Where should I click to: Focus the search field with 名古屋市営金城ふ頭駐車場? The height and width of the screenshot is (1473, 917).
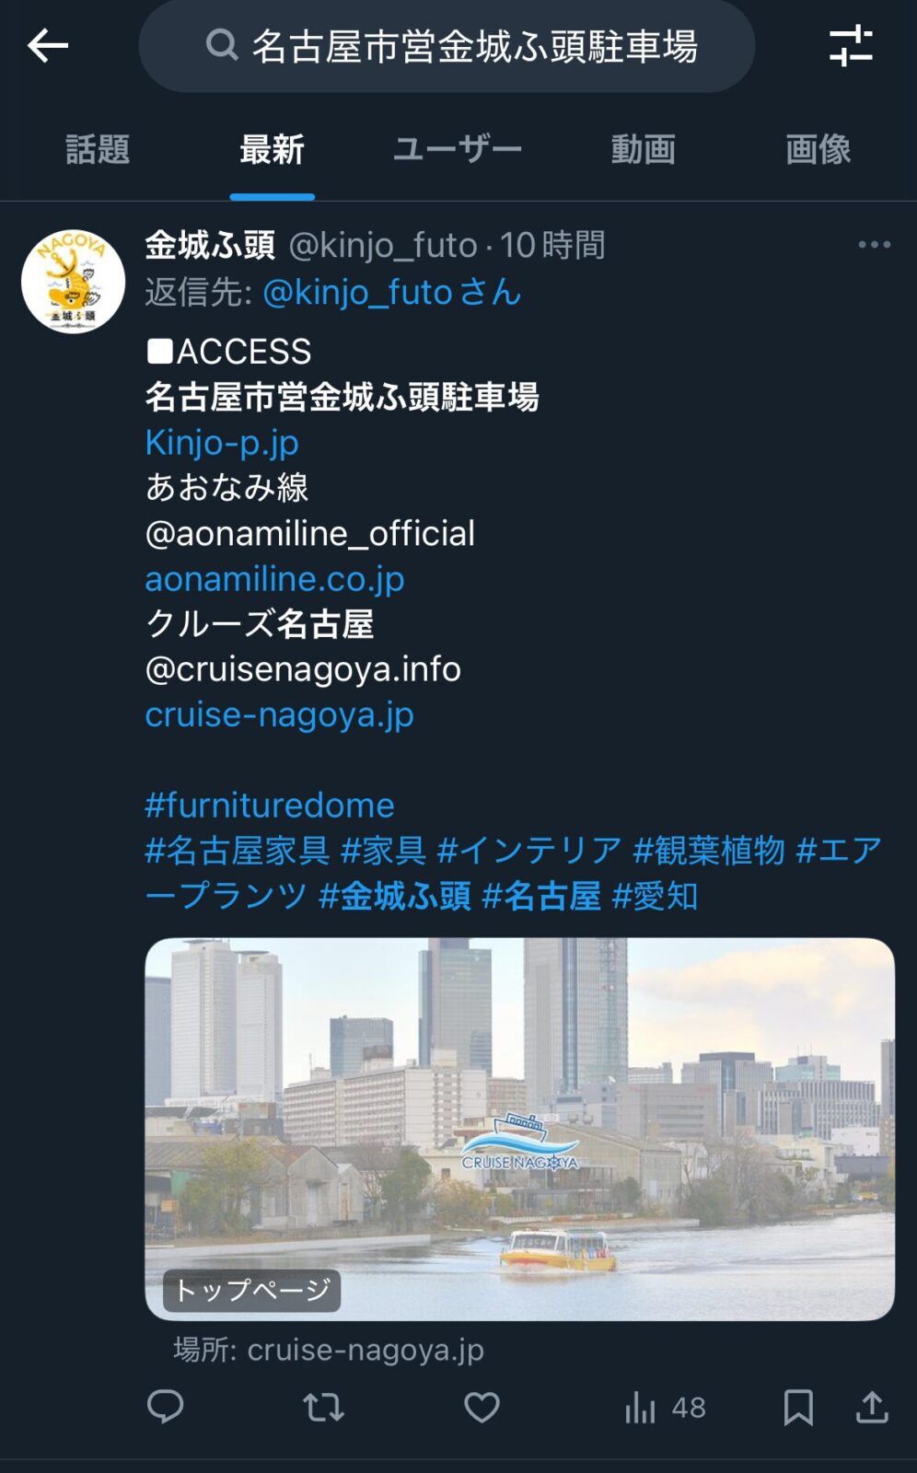[447, 45]
